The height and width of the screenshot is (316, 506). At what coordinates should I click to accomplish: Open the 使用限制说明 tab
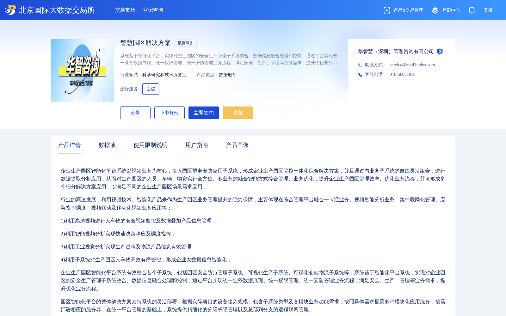pyautogui.click(x=151, y=145)
